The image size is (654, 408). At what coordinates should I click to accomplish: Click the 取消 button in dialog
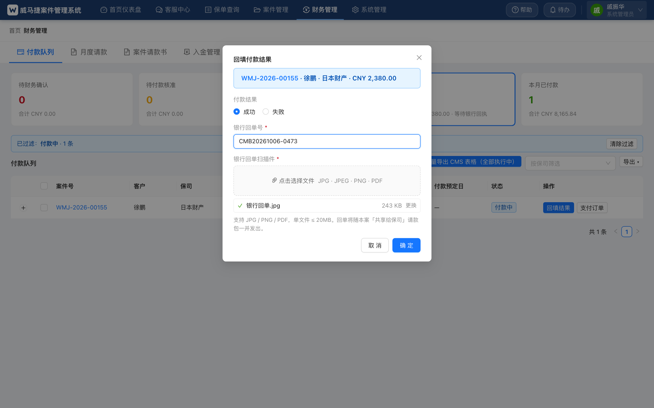click(375, 245)
